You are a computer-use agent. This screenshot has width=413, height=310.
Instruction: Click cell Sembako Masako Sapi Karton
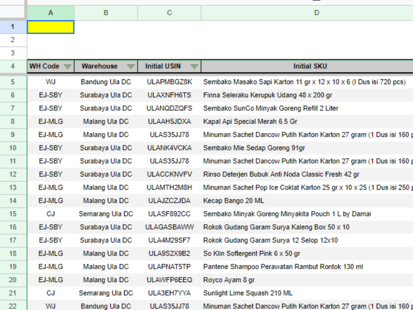307,82
